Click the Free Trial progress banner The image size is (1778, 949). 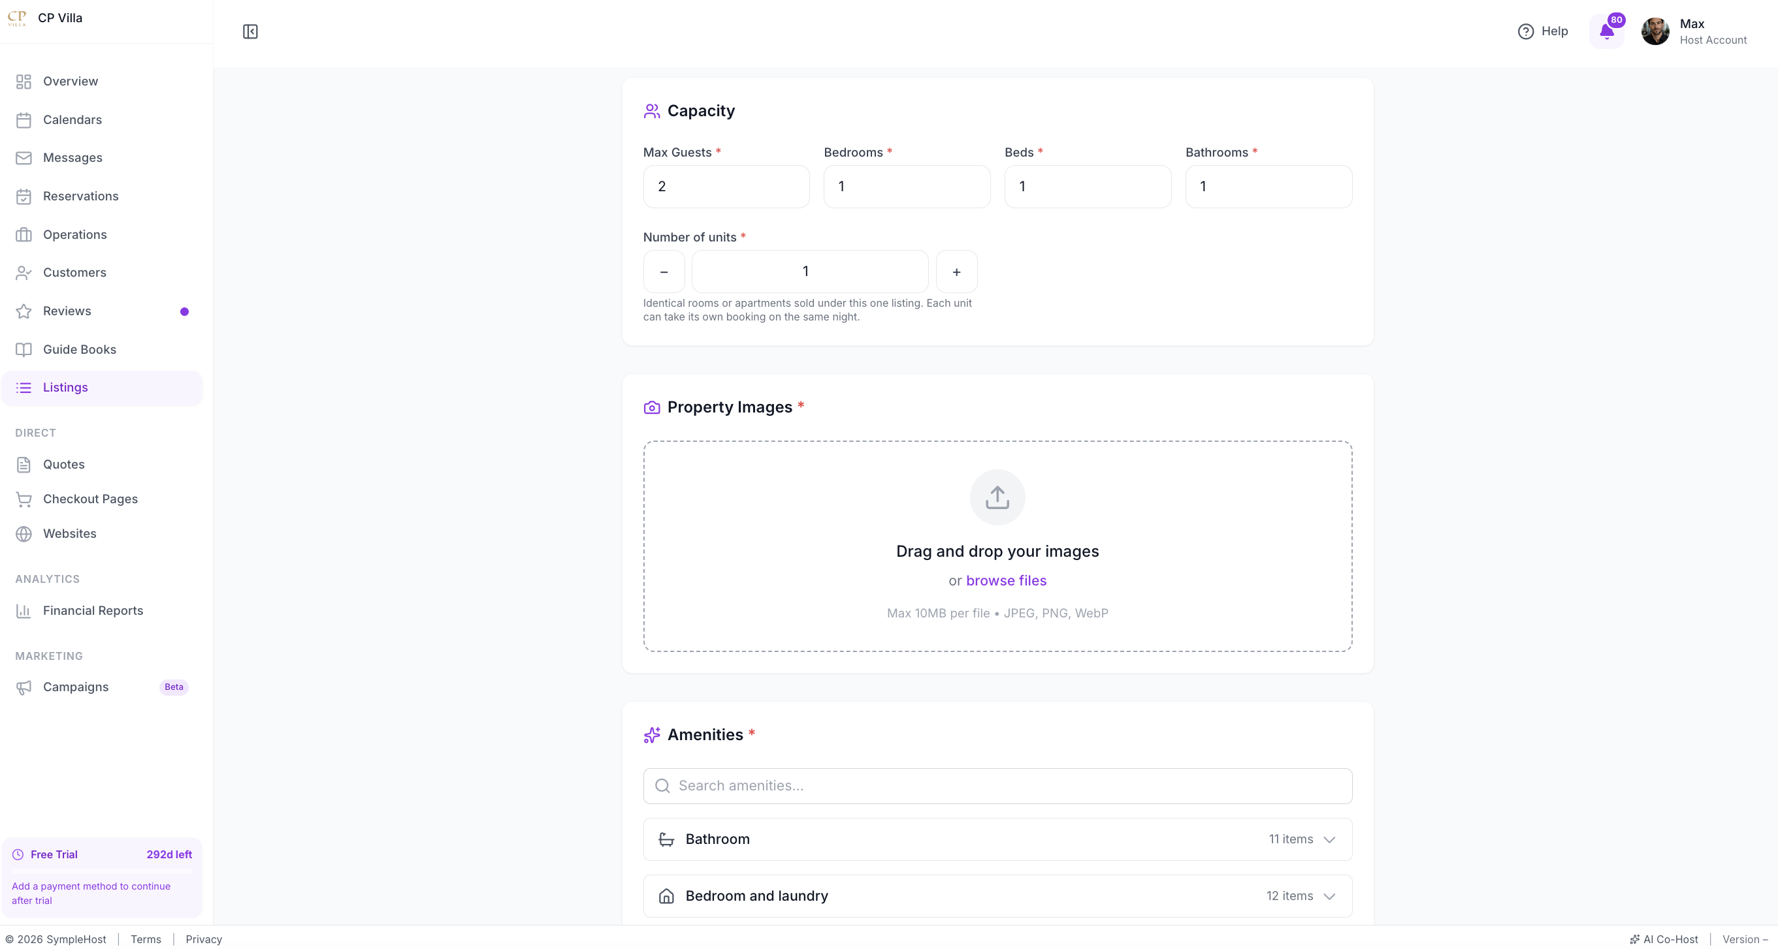click(x=102, y=877)
